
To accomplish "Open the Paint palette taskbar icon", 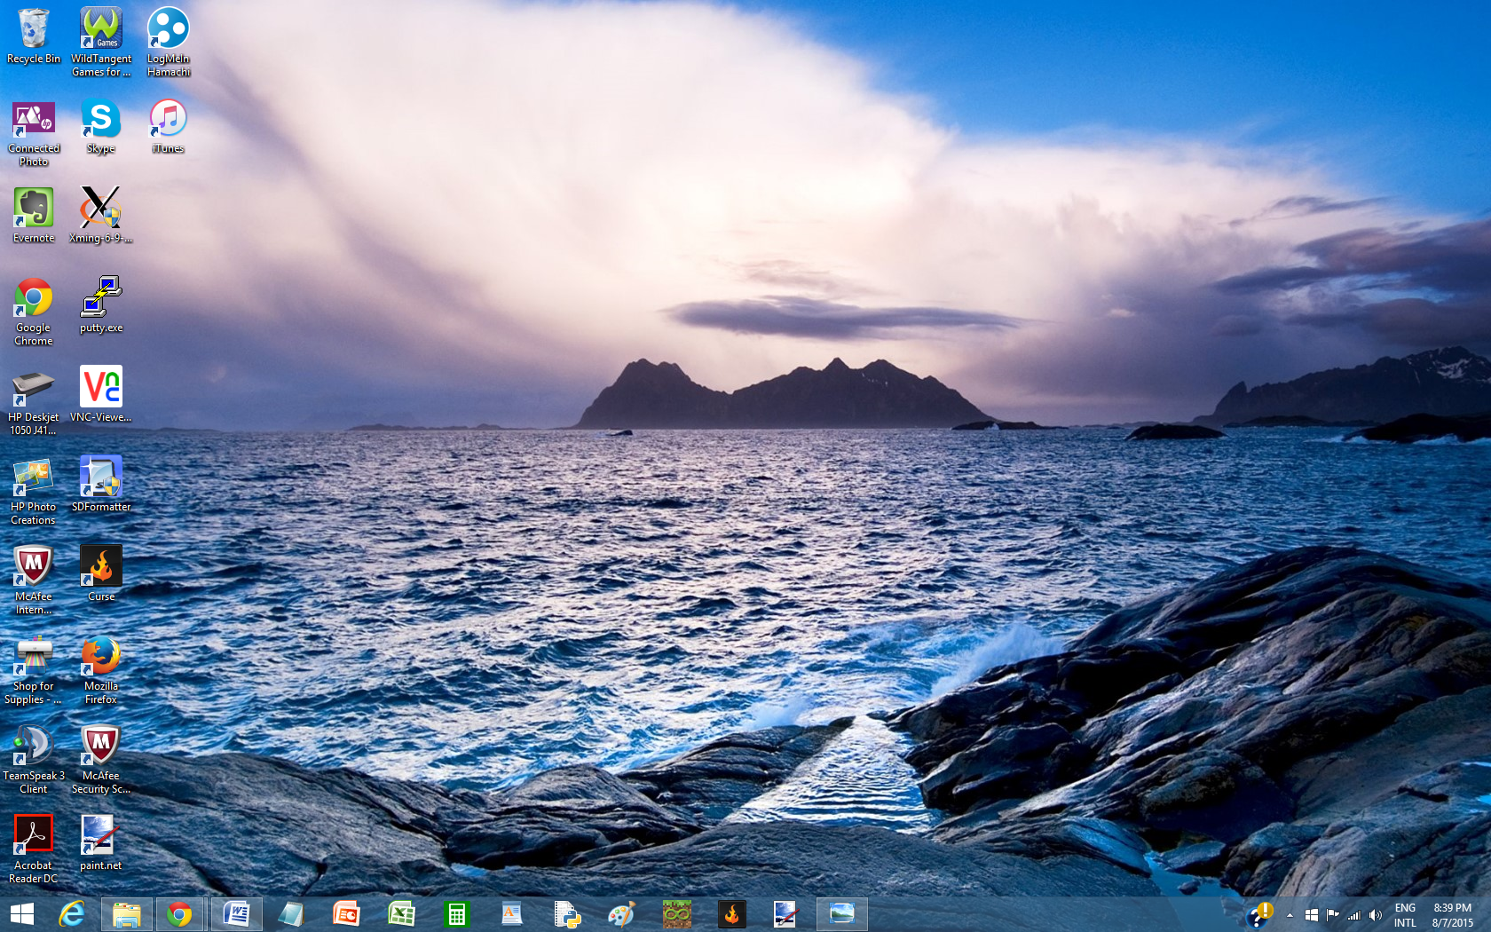I will coord(621,914).
